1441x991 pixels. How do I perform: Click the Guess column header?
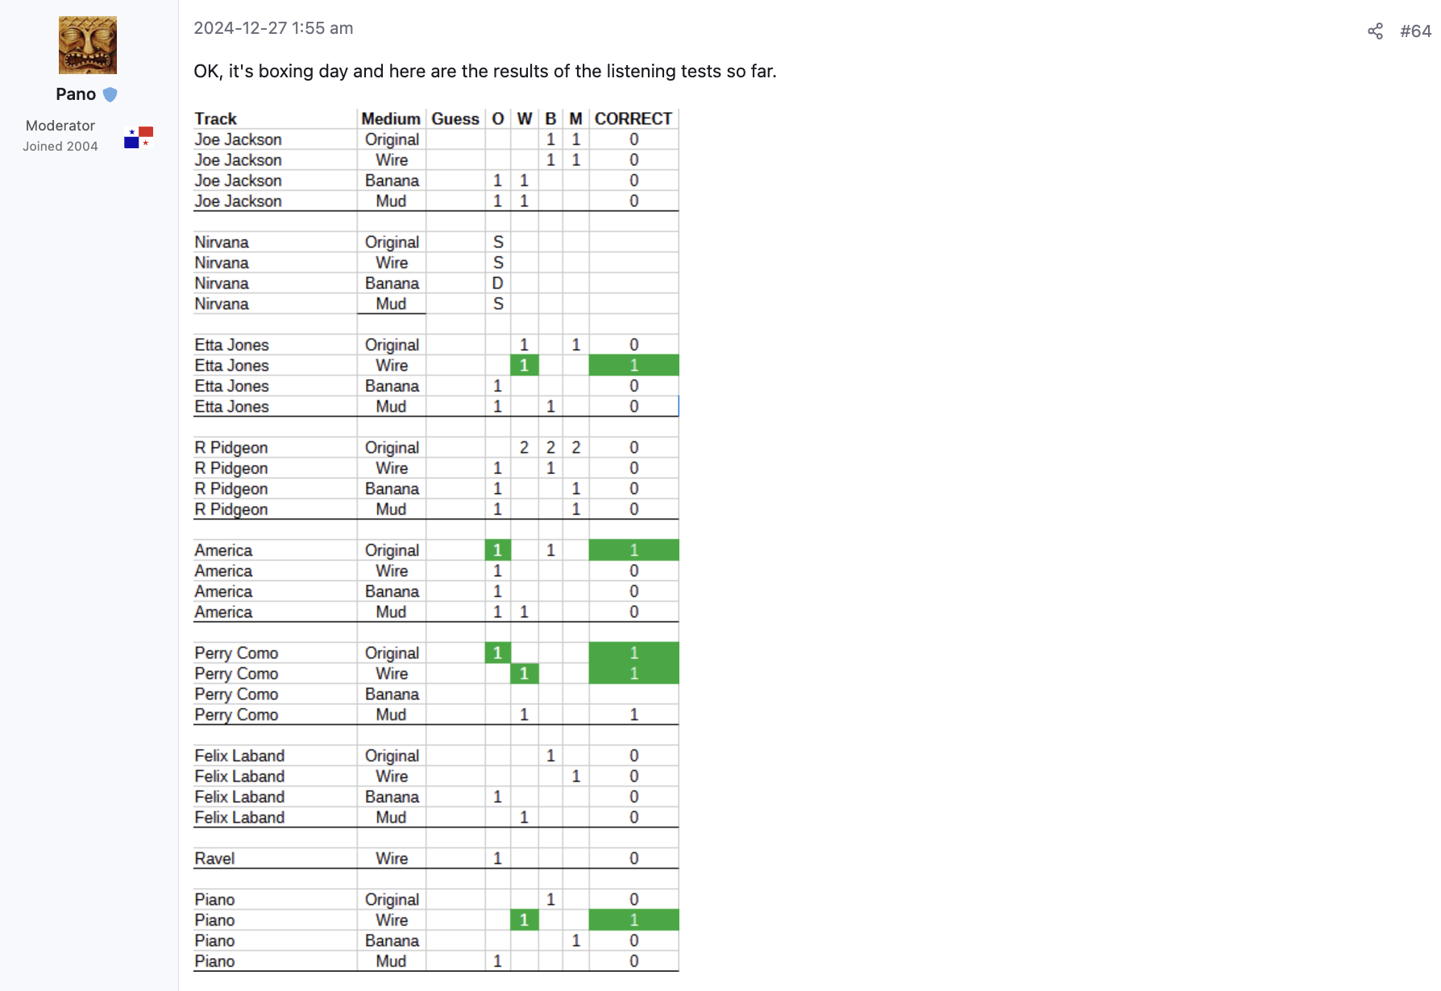pyautogui.click(x=455, y=119)
